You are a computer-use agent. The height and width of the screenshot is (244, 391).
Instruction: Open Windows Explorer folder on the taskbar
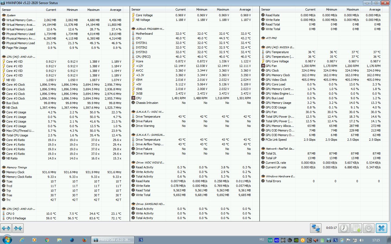pyautogui.click(x=59, y=240)
